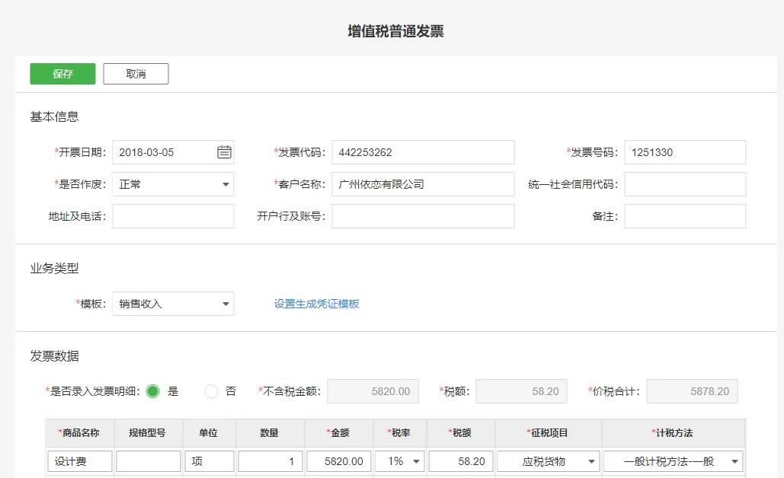This screenshot has height=478, width=784.
Task: Click the green 保存 save button
Action: (62, 74)
